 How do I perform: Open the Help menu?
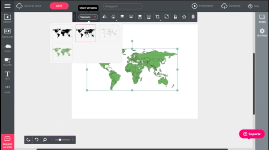point(254,6)
